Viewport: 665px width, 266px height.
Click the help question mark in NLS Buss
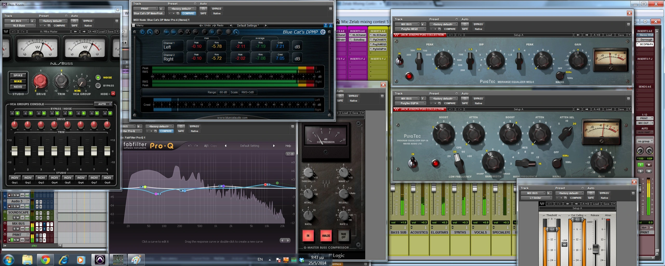[117, 32]
